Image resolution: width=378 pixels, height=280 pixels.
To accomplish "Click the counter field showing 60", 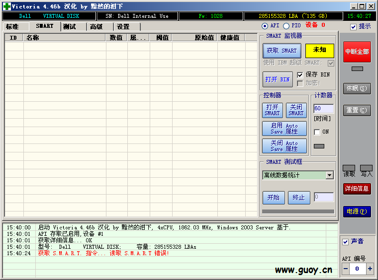I will pyautogui.click(x=323, y=109).
